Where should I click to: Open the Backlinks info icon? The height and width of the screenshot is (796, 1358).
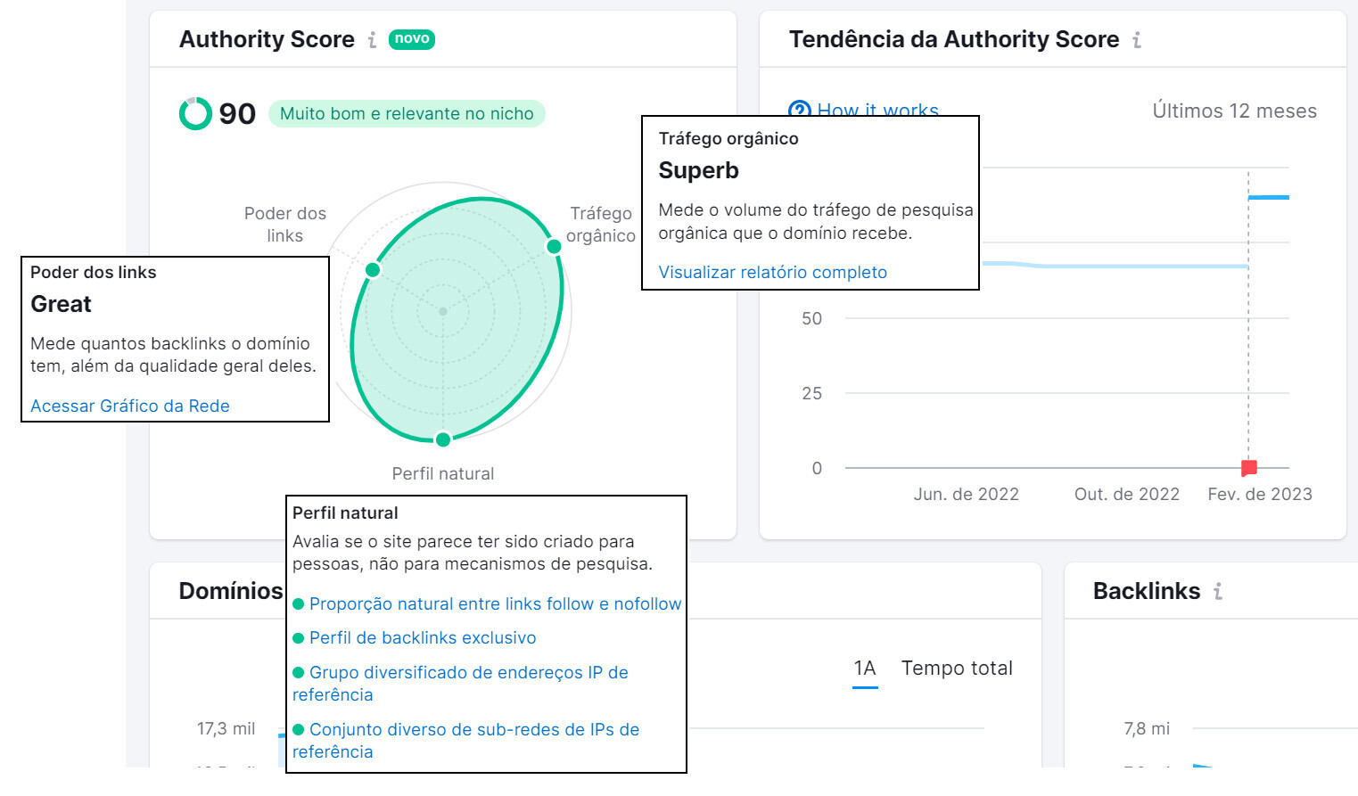click(1217, 591)
